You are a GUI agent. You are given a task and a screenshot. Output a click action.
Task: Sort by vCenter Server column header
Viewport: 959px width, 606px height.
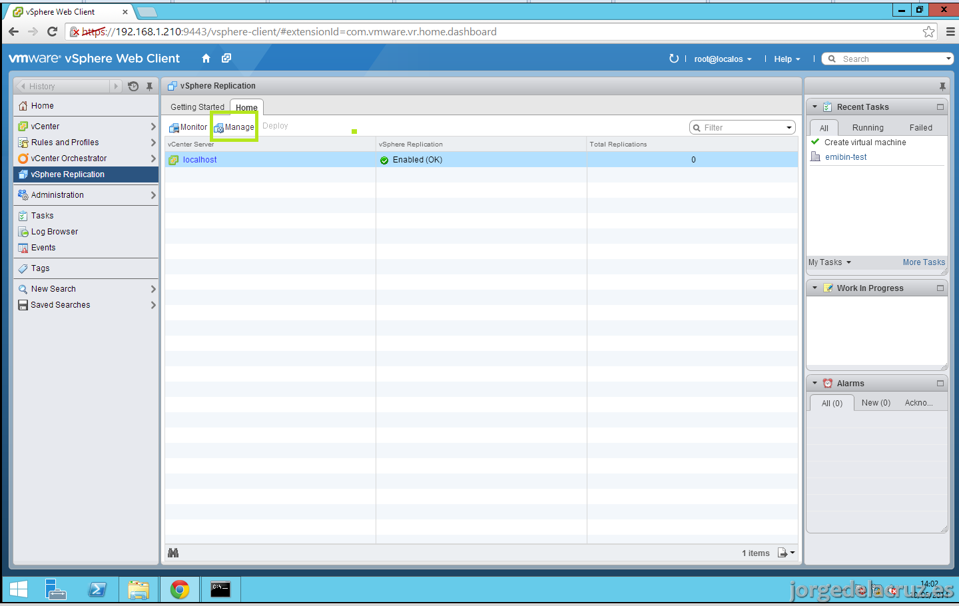270,144
